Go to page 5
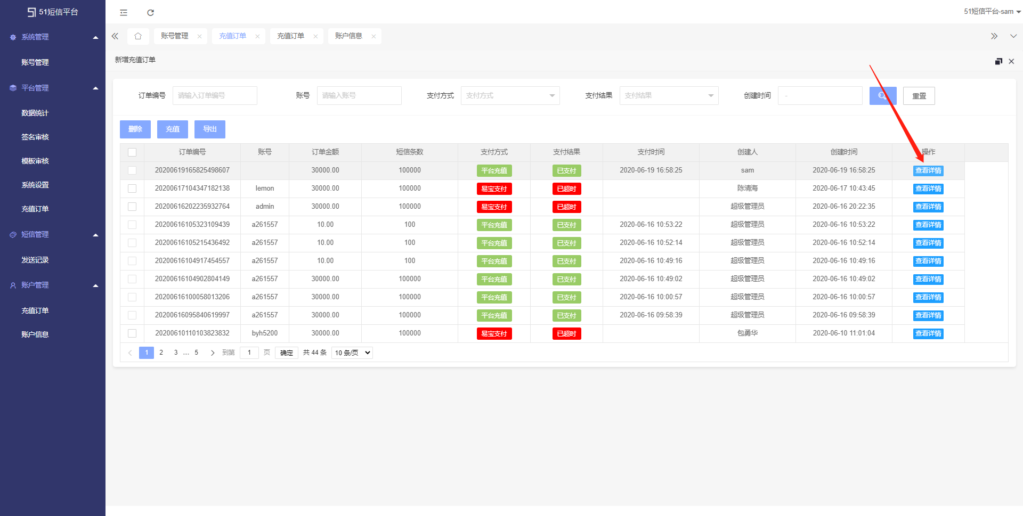 coord(197,353)
